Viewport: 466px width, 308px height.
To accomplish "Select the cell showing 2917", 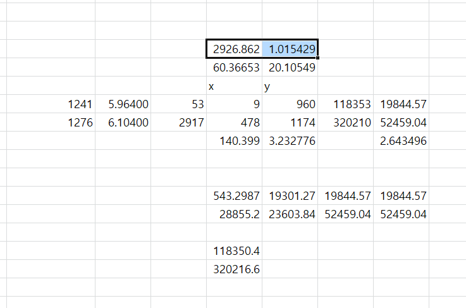I will 178,123.
